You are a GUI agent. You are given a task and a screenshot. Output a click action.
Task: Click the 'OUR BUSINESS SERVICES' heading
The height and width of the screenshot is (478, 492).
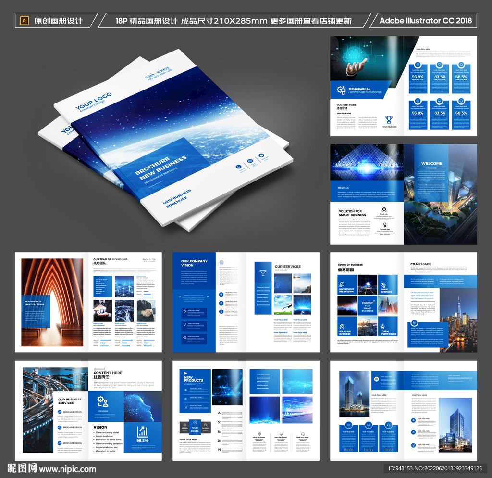tap(70, 401)
